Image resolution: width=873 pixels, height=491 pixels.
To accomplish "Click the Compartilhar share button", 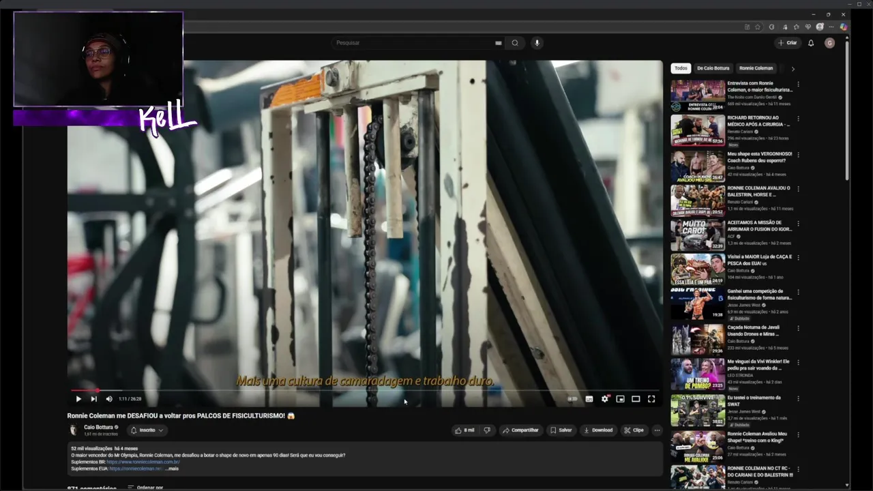I will (x=520, y=430).
